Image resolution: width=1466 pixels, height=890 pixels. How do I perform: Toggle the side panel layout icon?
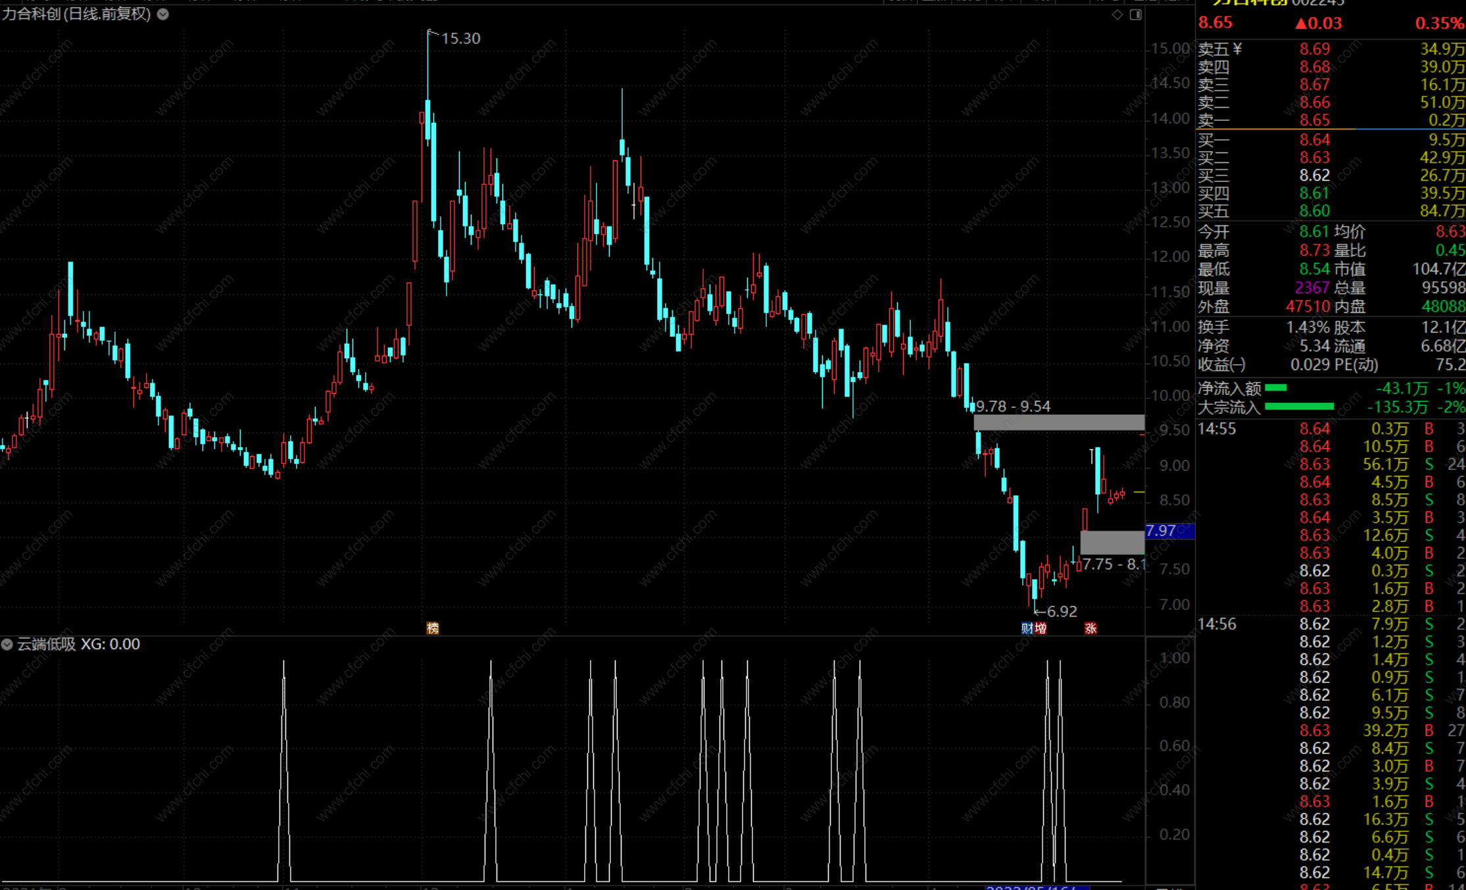click(x=1136, y=14)
